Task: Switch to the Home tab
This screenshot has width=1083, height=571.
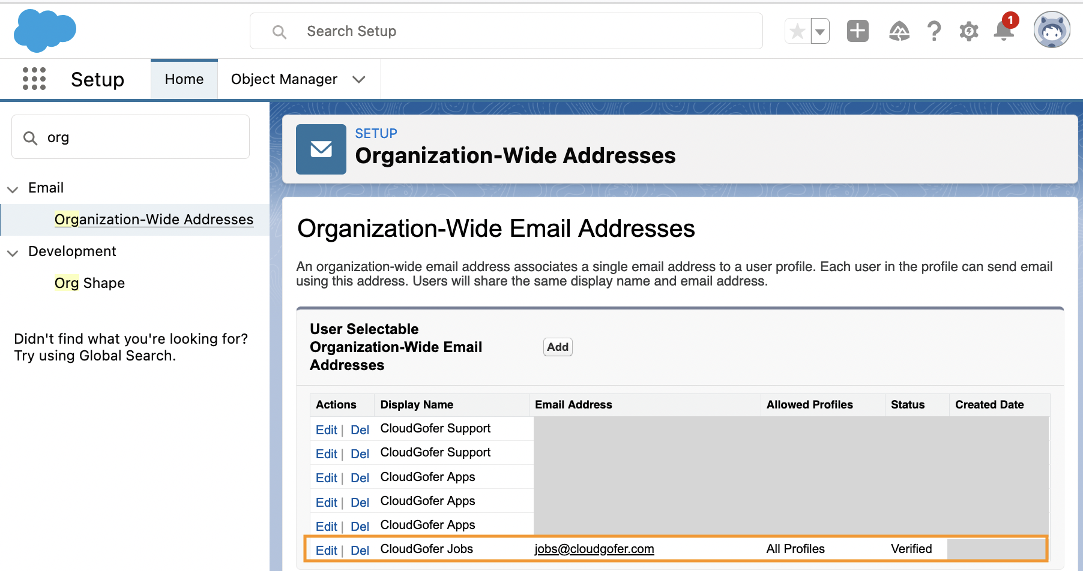Action: click(x=184, y=79)
